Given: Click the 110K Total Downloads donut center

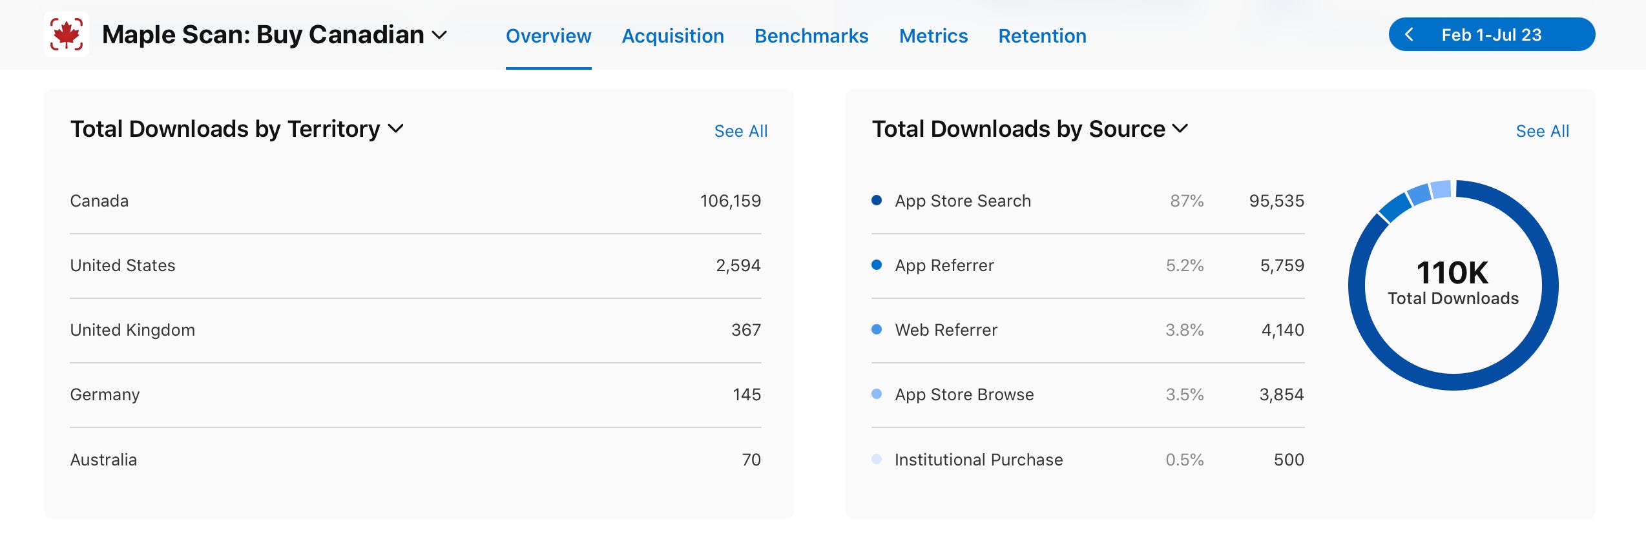Looking at the screenshot, I should click(1453, 283).
